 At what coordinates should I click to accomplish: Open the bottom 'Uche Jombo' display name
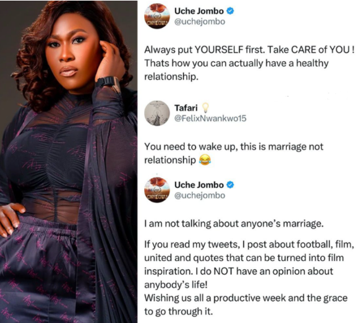(x=199, y=185)
